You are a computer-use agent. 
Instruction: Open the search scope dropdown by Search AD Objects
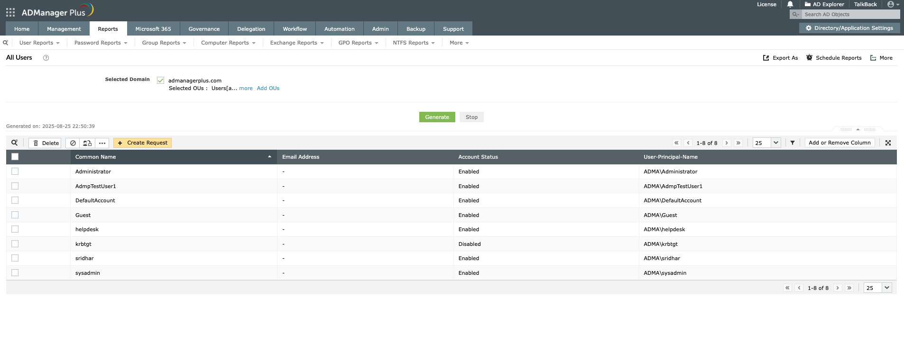(795, 15)
